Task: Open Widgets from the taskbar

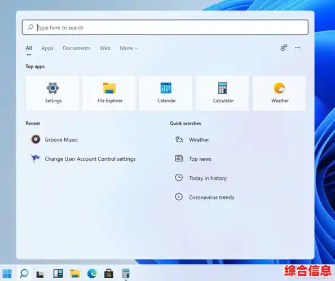Action: pyautogui.click(x=58, y=273)
